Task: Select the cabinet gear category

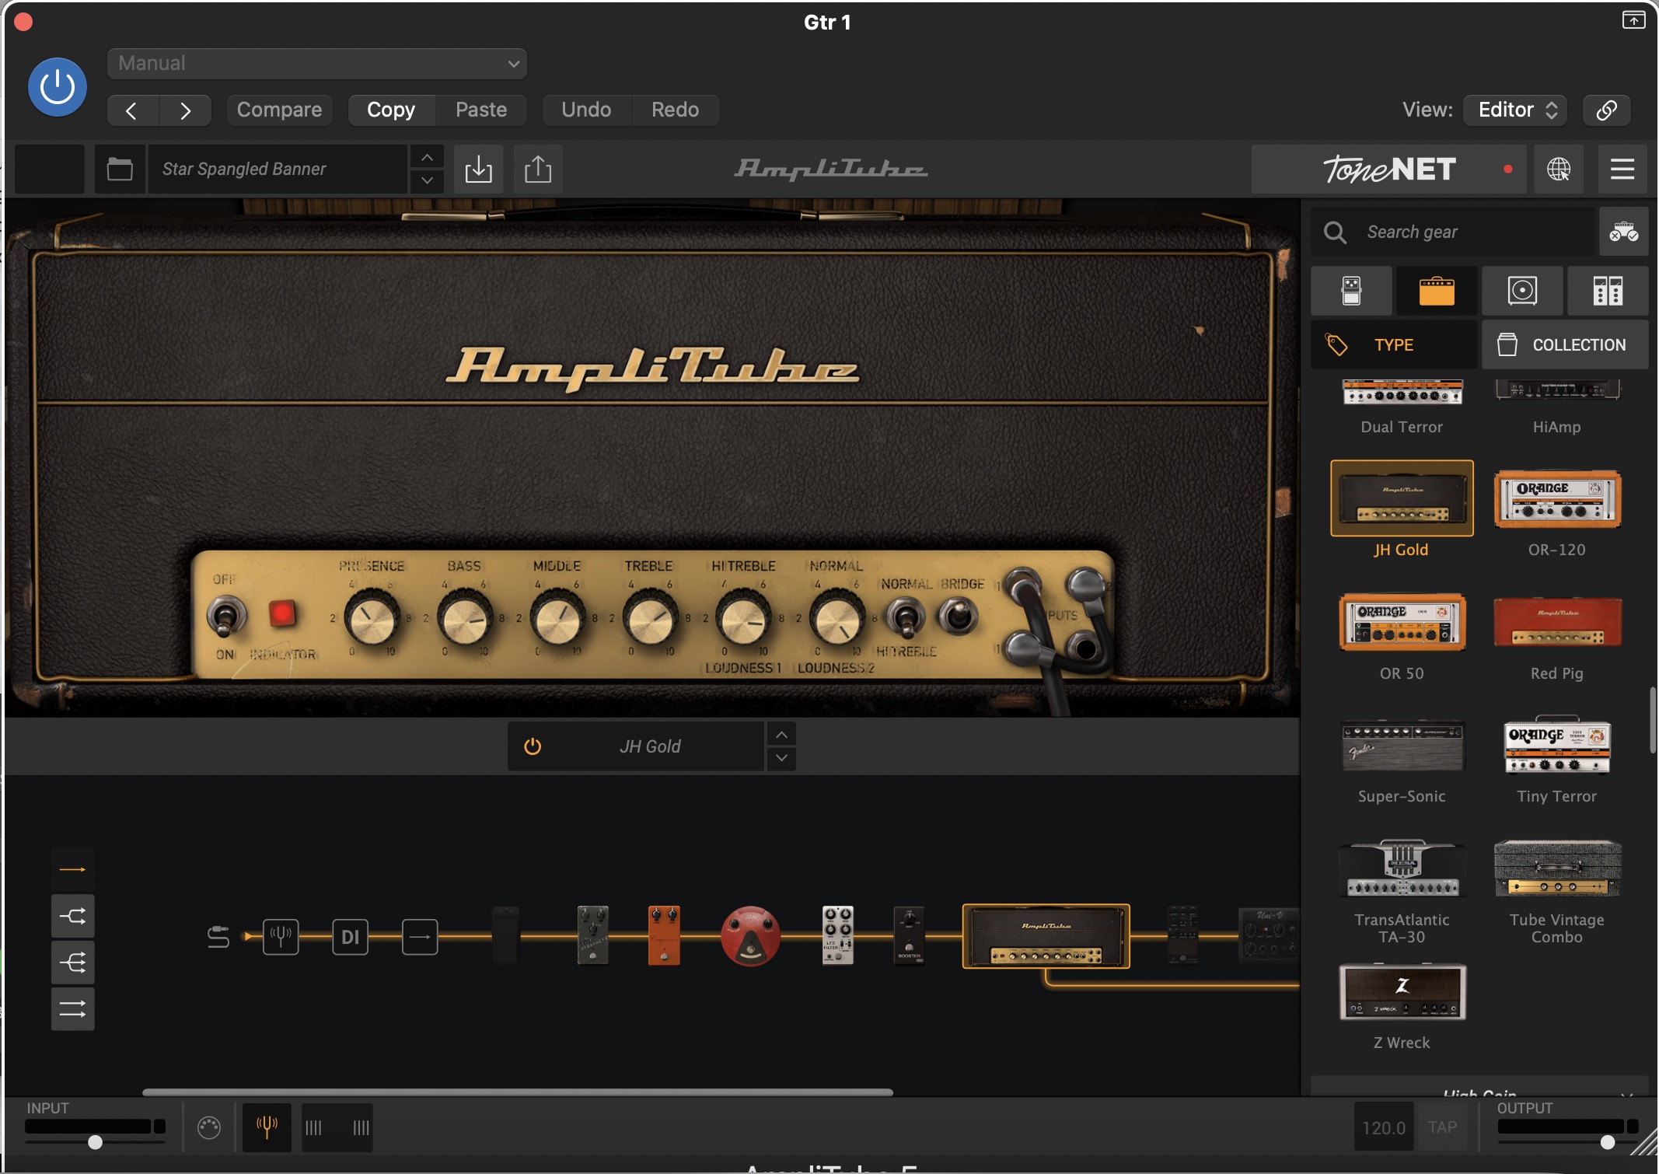Action: pyautogui.click(x=1522, y=291)
